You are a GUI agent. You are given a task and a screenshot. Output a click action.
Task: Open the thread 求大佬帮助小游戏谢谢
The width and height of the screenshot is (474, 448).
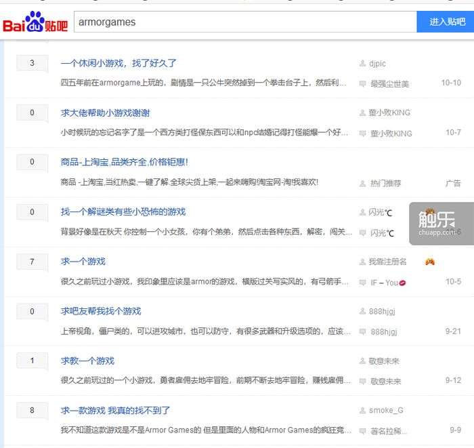(x=105, y=113)
